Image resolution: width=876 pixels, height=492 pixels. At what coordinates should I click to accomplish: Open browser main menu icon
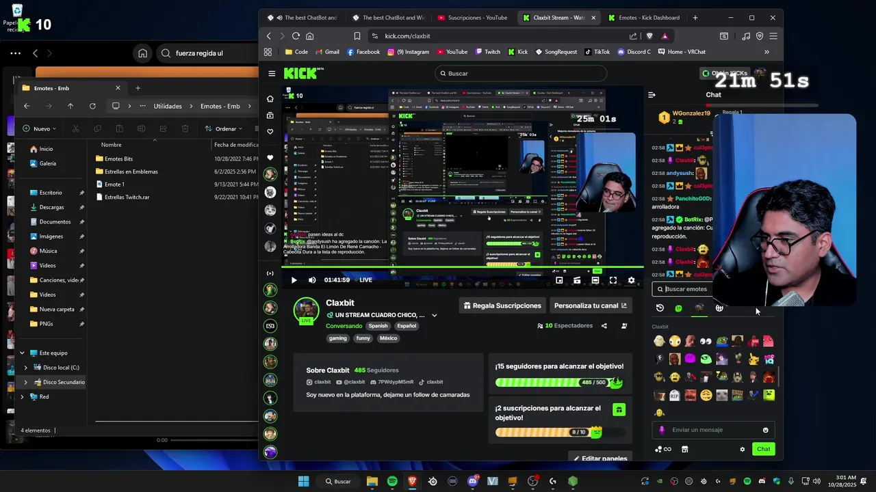pyautogui.click(x=773, y=36)
